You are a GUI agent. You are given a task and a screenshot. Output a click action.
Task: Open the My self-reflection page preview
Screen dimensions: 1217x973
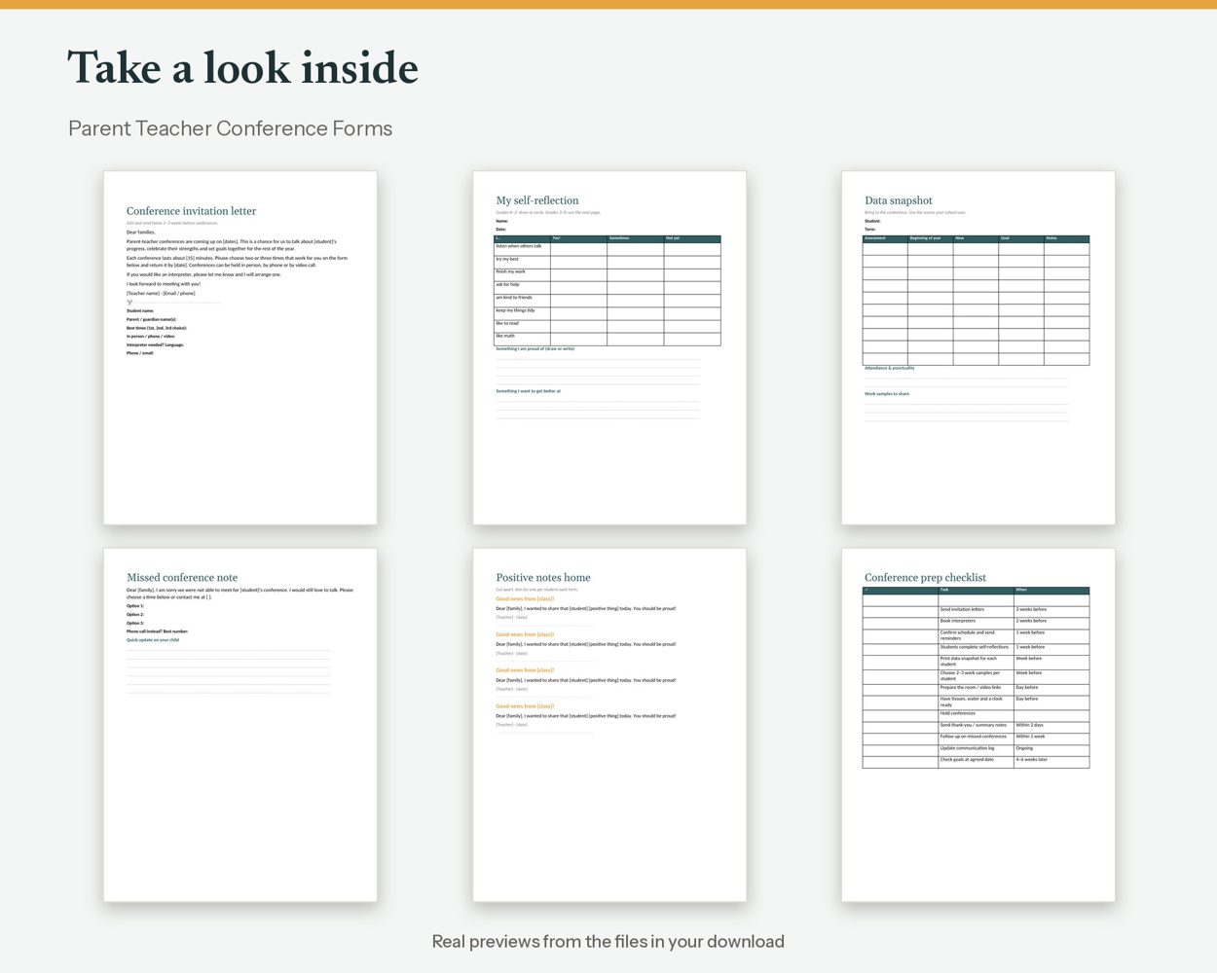click(609, 348)
